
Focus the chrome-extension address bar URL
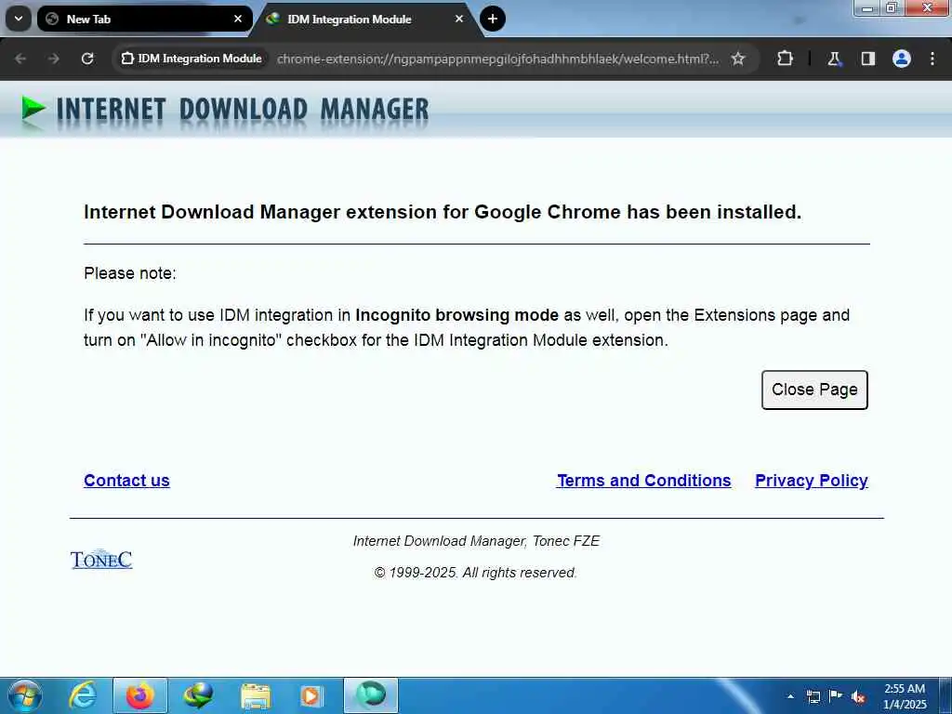[x=497, y=59]
